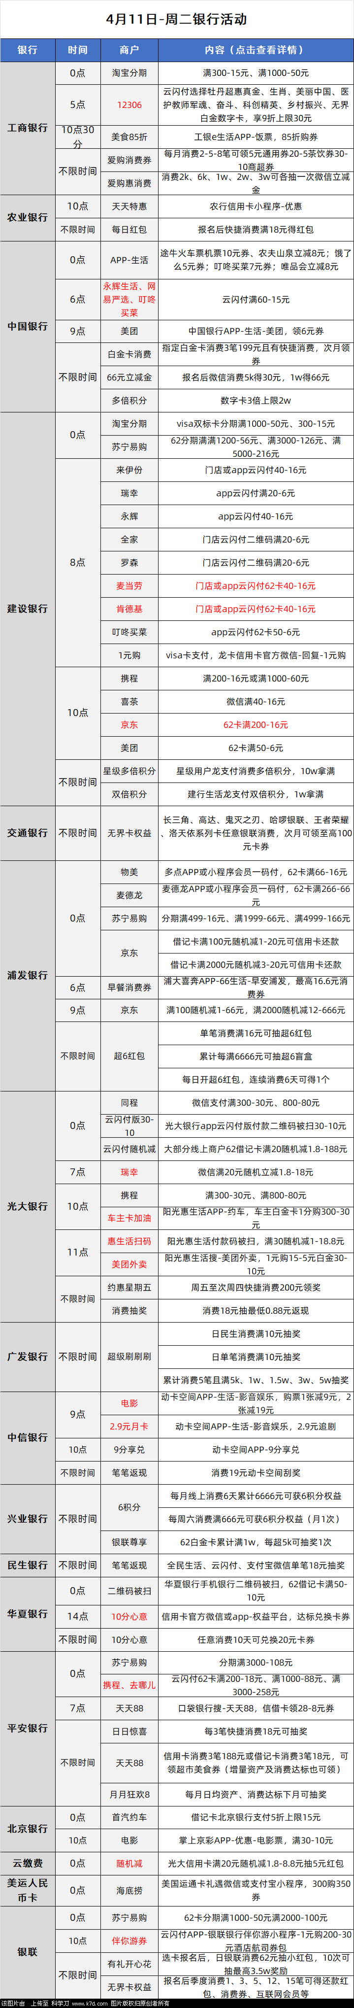Click the 首汽约车 merchant cell
The width and height of the screenshot is (354, 2008).
[129, 1818]
